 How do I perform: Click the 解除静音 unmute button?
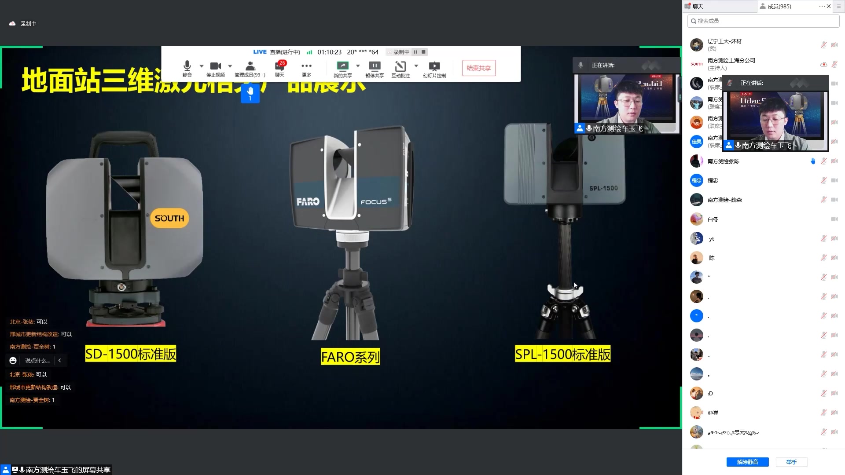(x=747, y=462)
